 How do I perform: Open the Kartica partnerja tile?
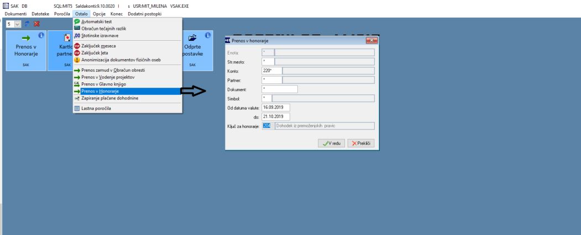point(60,51)
